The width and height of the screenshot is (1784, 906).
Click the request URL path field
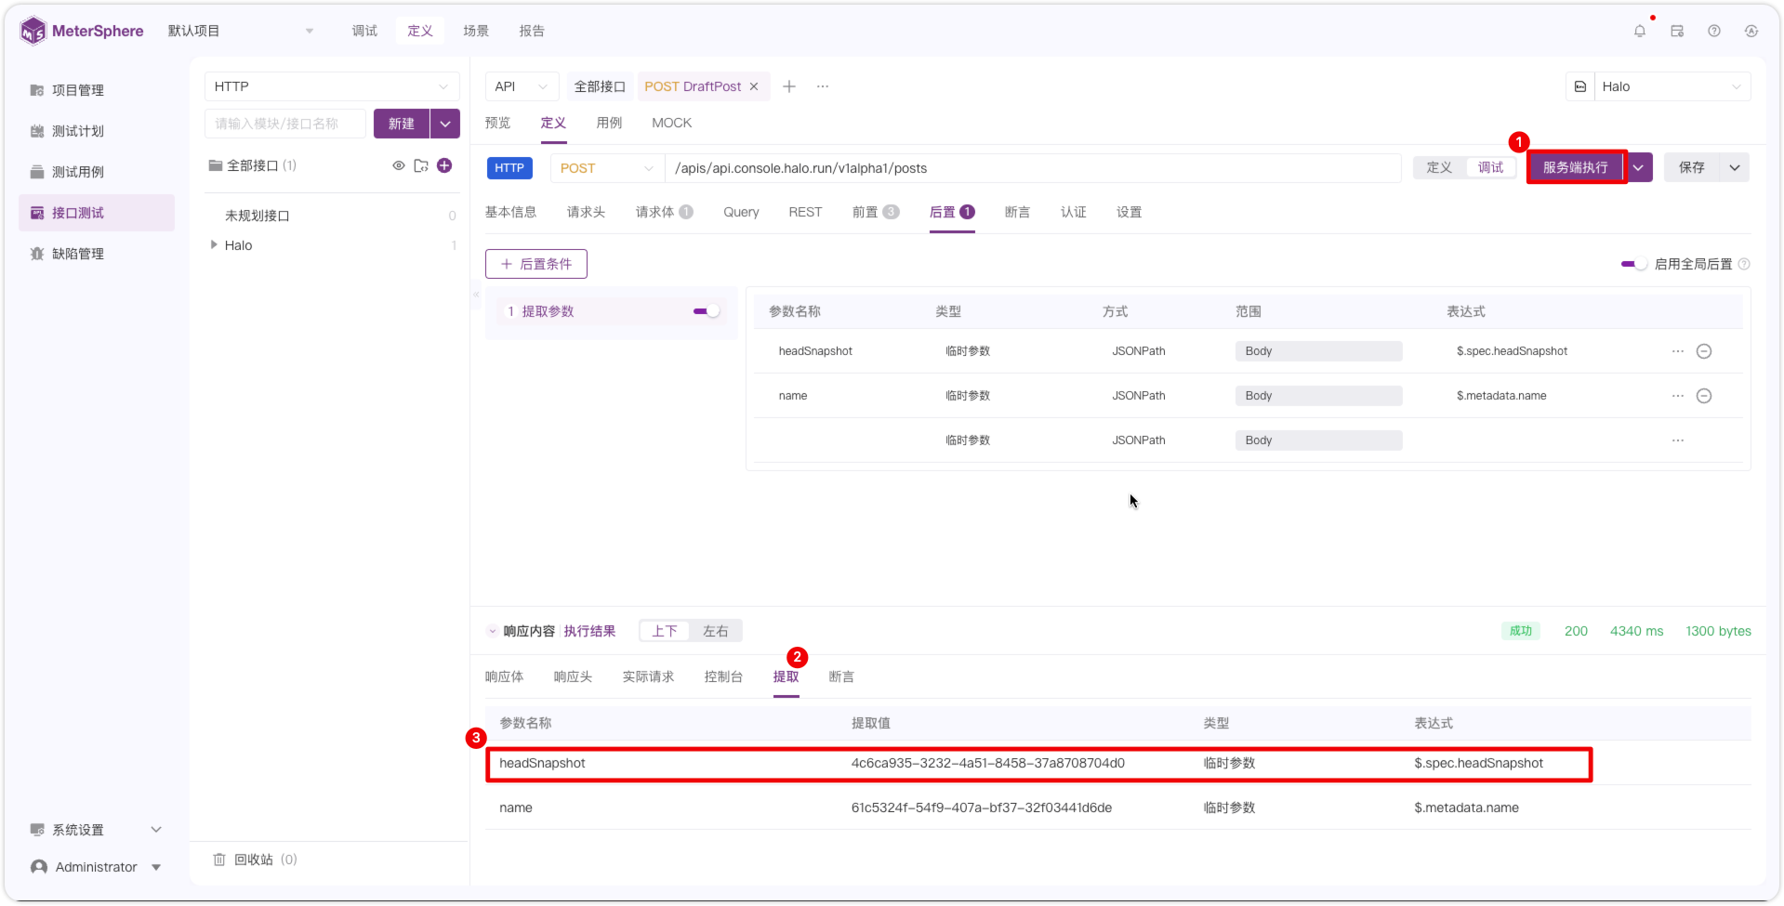(1033, 168)
